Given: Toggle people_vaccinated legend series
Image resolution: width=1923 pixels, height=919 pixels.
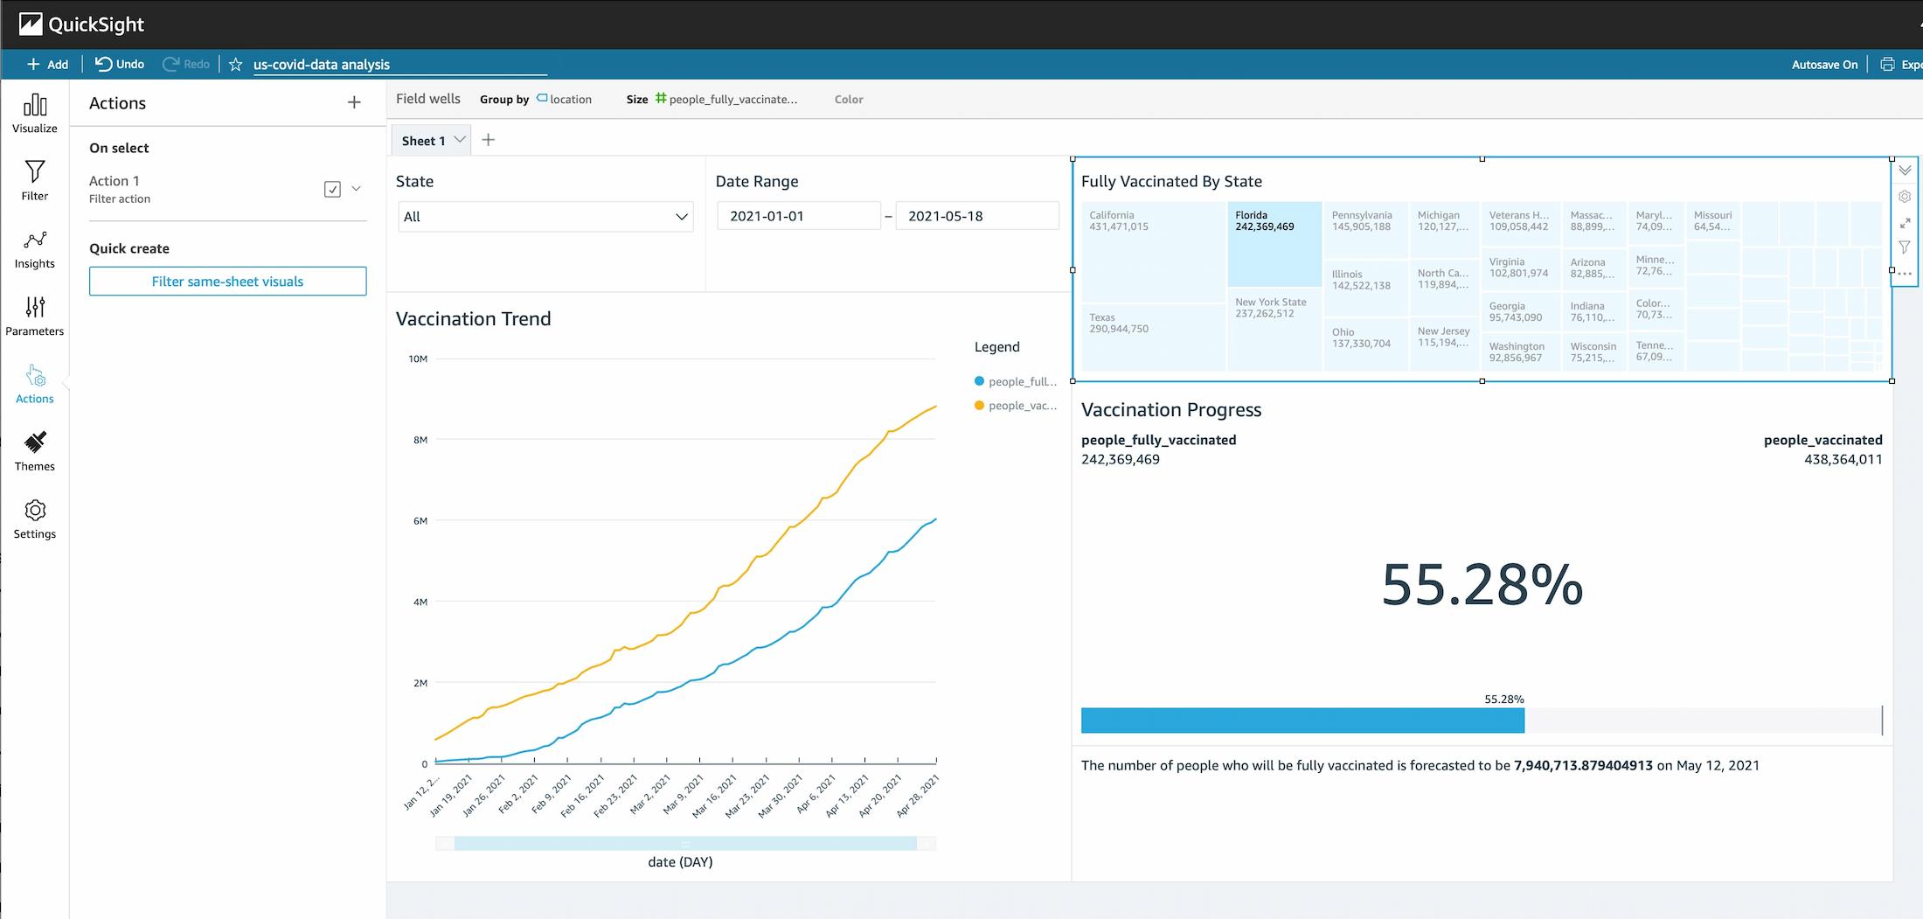Looking at the screenshot, I should pos(1014,406).
